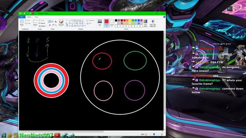The height and width of the screenshot is (138, 246).
Task: Pick the Oval callout shape
Action: [80, 26]
